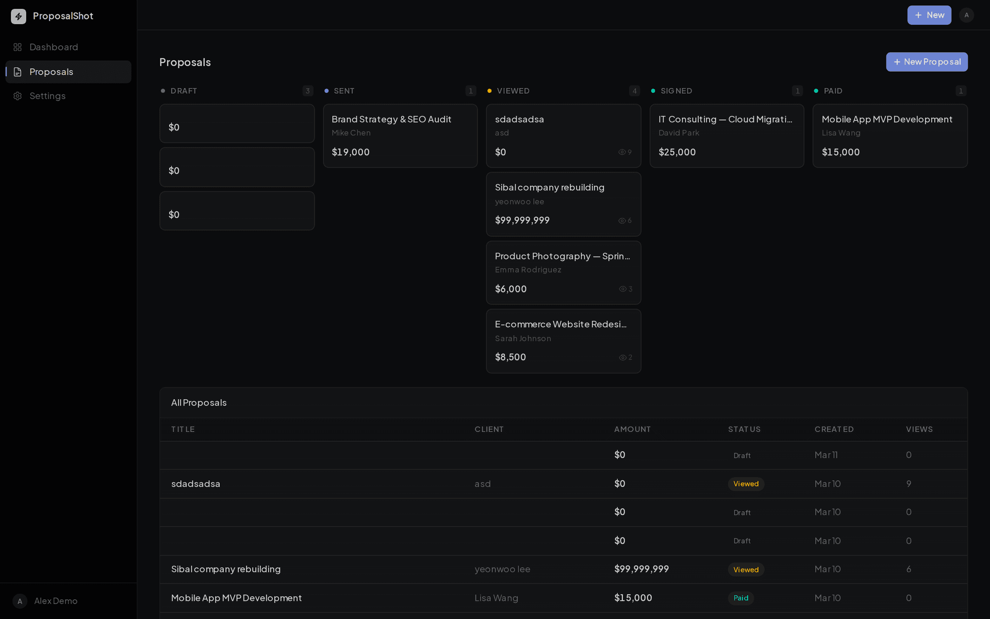
Task: Click the eye icon on Sibal company rebuilding card
Action: [x=622, y=221]
